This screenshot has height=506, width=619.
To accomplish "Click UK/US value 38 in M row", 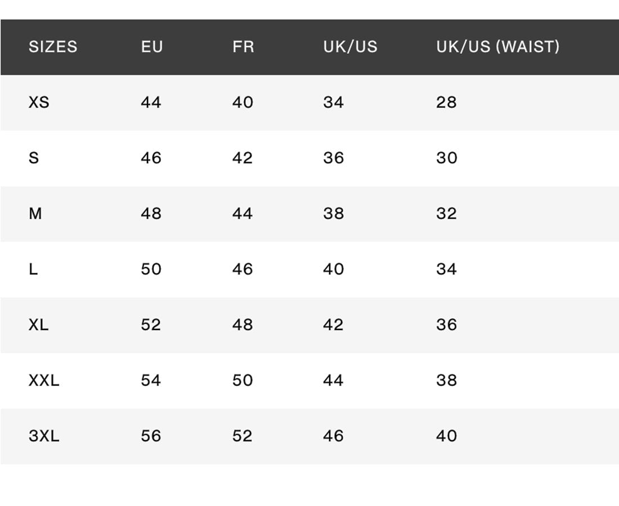I will pyautogui.click(x=333, y=214).
